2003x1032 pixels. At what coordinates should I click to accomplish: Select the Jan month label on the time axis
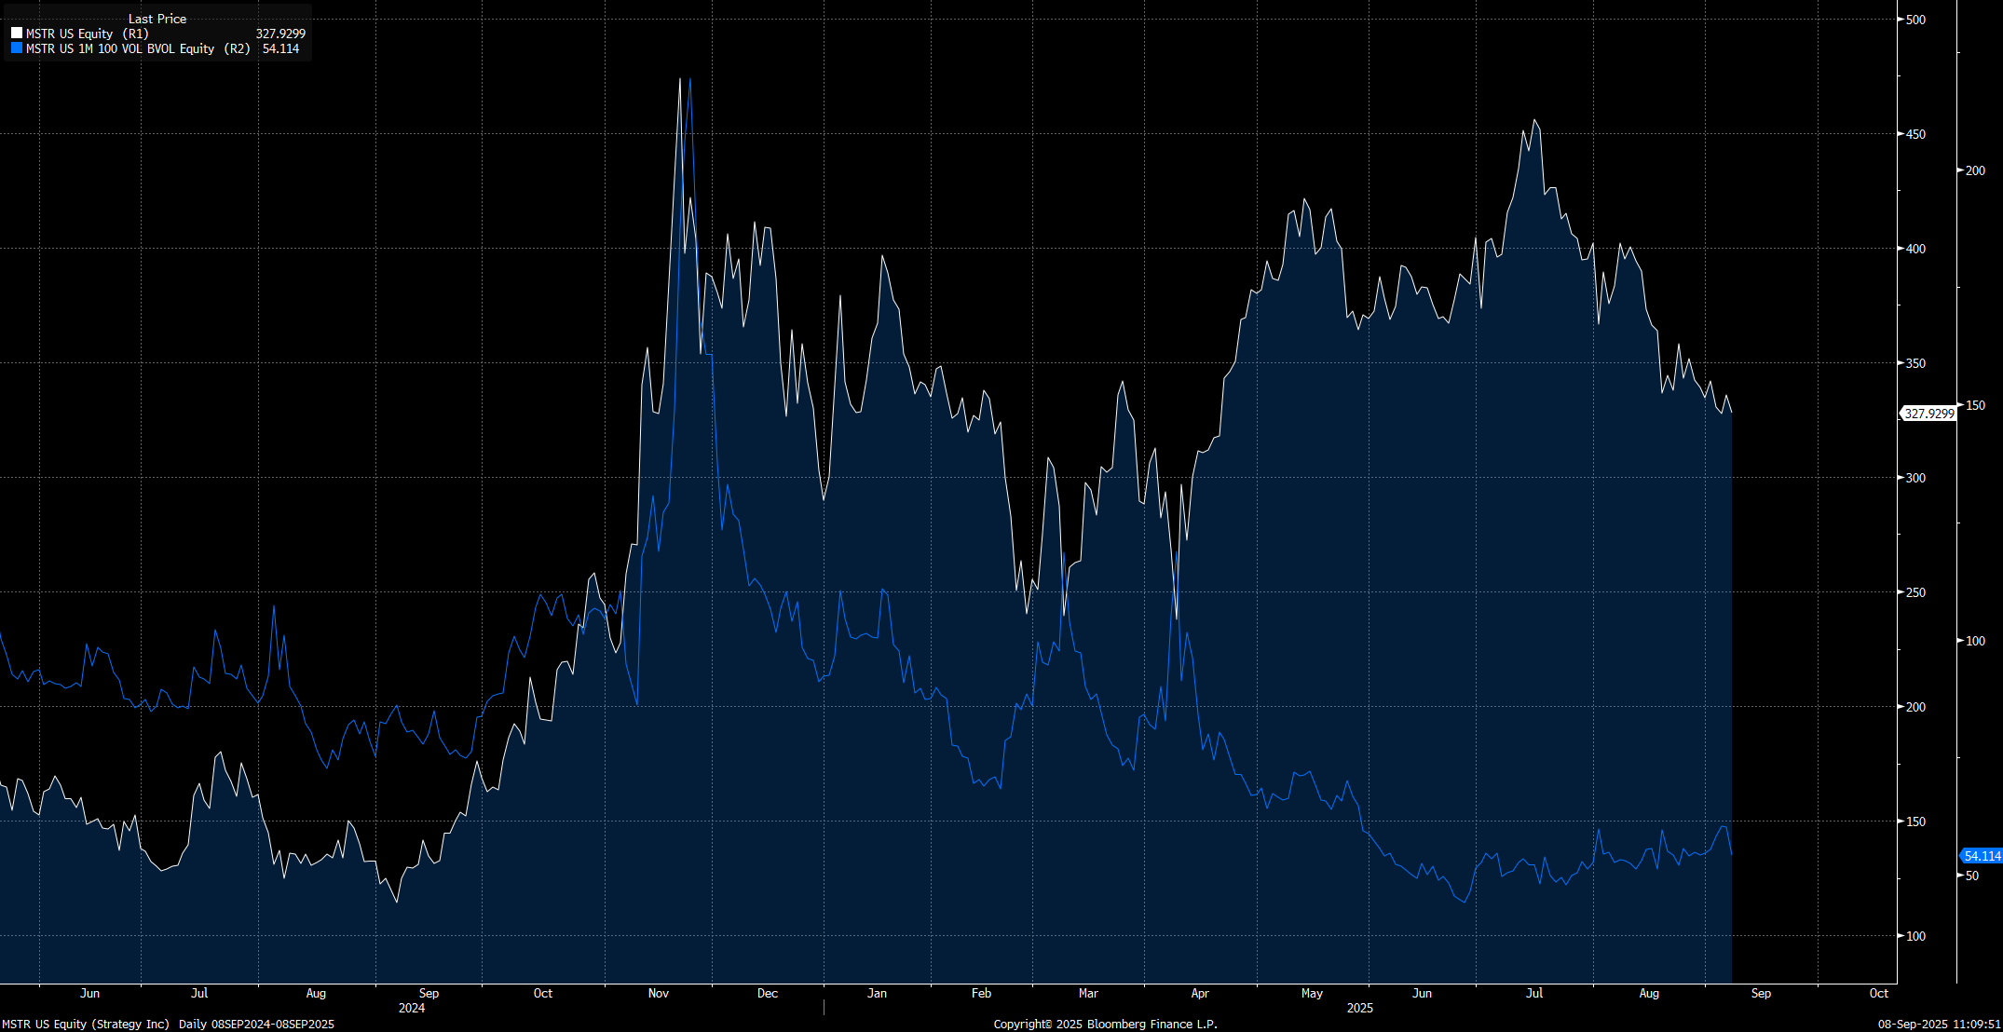(877, 993)
